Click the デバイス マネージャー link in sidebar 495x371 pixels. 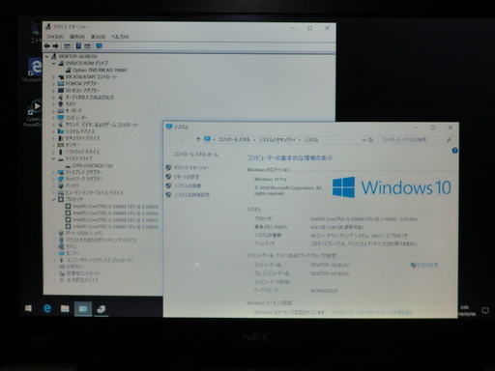coord(191,167)
